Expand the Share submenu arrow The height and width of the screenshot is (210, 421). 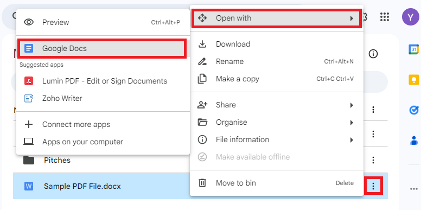pos(352,105)
